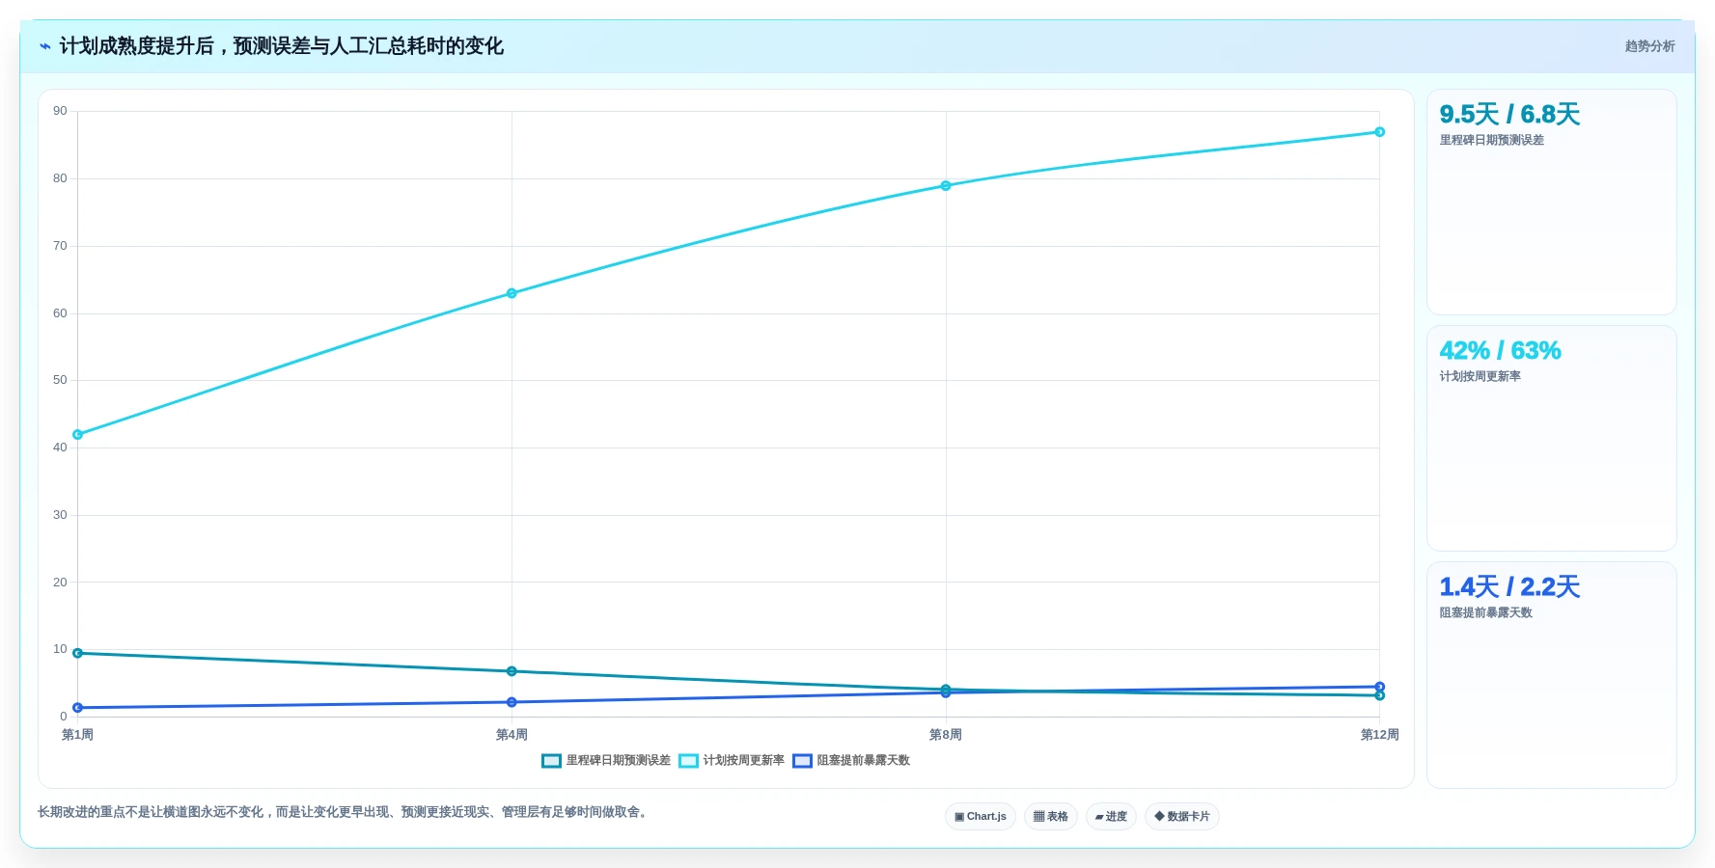Click the 趋势分析 label in the header
The image size is (1715, 868).
1649,46
